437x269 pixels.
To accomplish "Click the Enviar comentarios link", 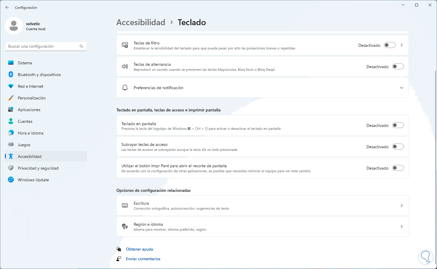I will pos(143,259).
